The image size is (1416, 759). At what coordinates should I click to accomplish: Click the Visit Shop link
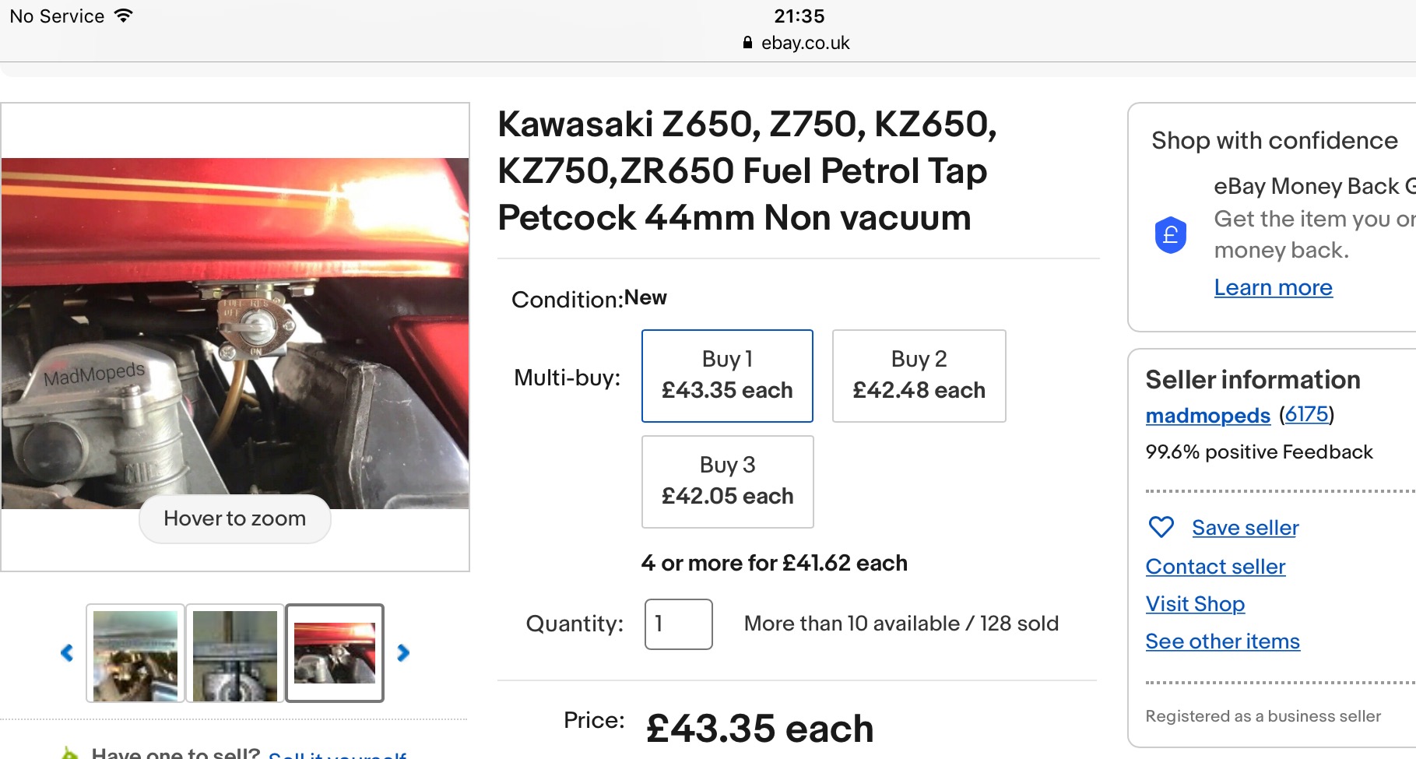pos(1195,604)
